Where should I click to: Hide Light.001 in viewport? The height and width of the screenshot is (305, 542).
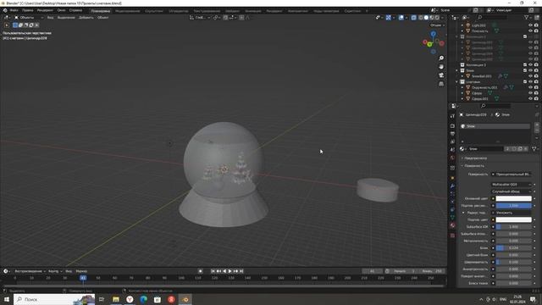pyautogui.click(x=531, y=25)
